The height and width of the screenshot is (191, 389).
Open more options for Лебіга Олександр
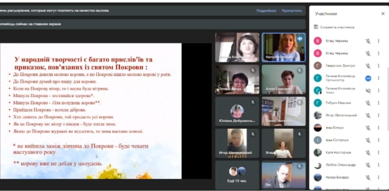click(x=378, y=165)
